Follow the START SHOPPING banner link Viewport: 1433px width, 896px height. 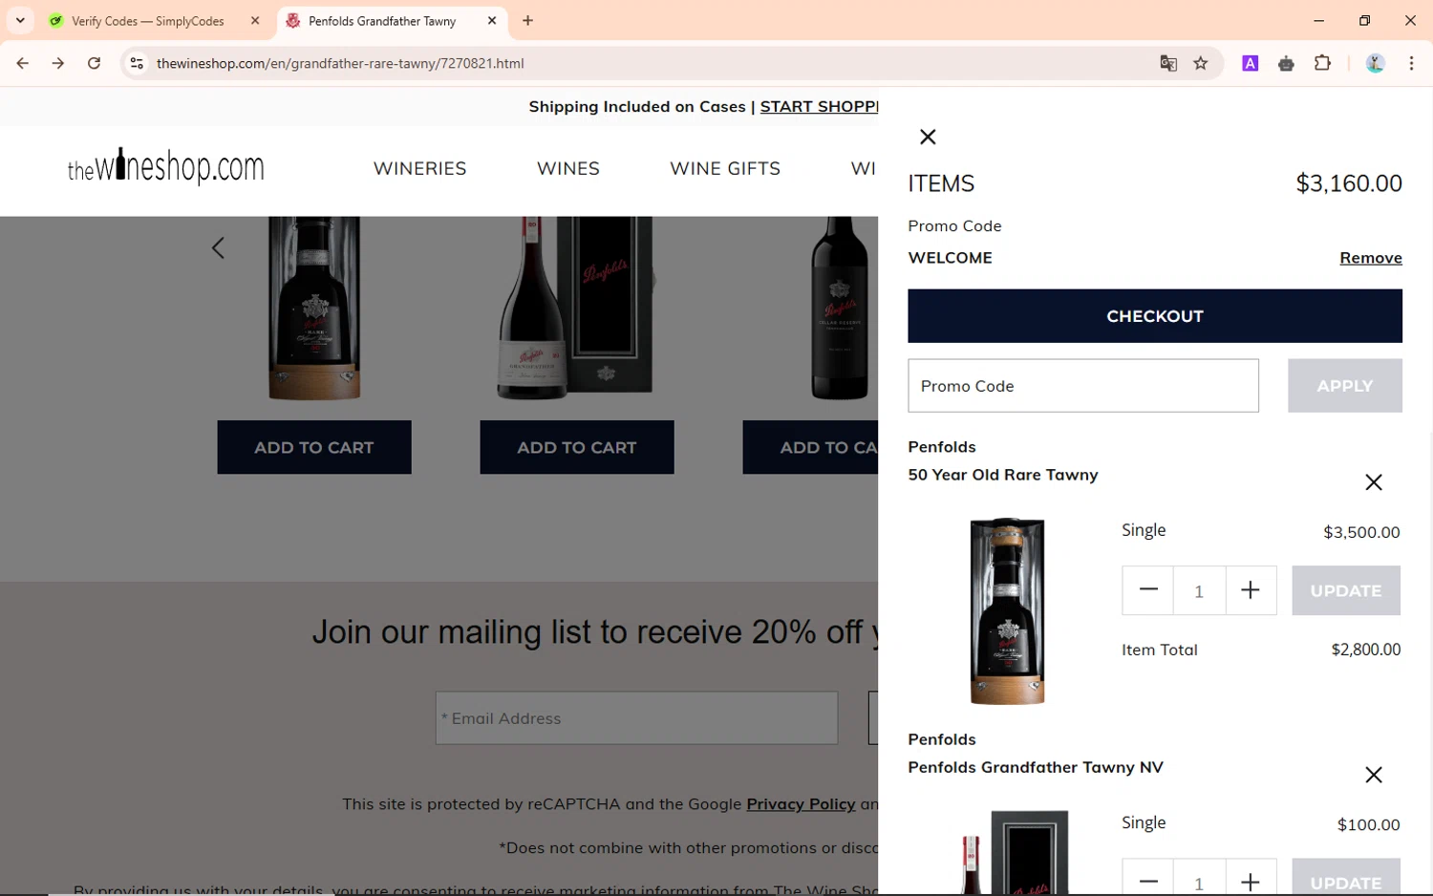coord(819,107)
